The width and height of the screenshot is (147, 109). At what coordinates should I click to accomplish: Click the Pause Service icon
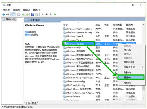point(51,14)
